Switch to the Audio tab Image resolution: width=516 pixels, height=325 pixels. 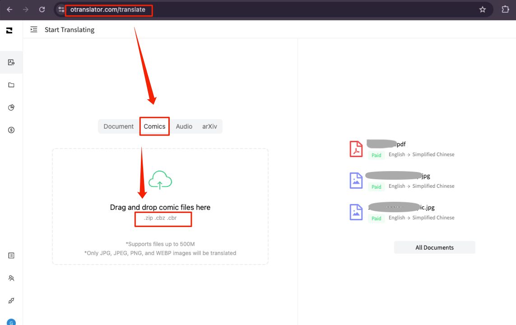coord(184,126)
